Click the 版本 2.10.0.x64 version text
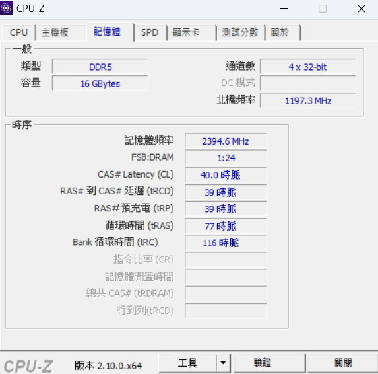The height and width of the screenshot is (374, 378). click(108, 365)
